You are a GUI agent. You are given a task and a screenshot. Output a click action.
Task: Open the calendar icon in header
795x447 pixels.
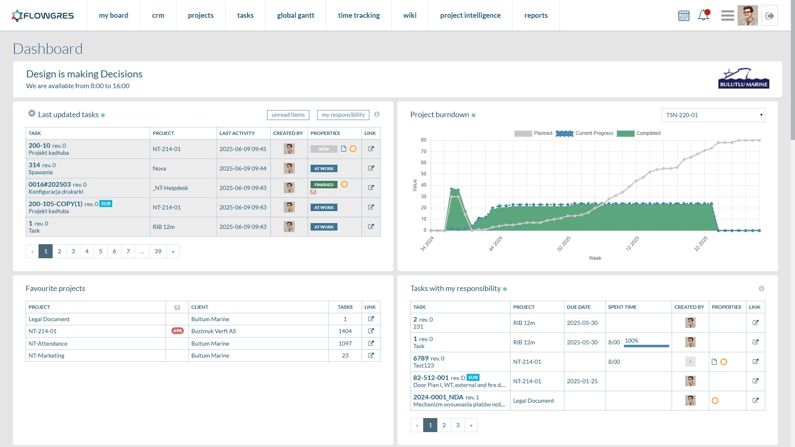[684, 16]
